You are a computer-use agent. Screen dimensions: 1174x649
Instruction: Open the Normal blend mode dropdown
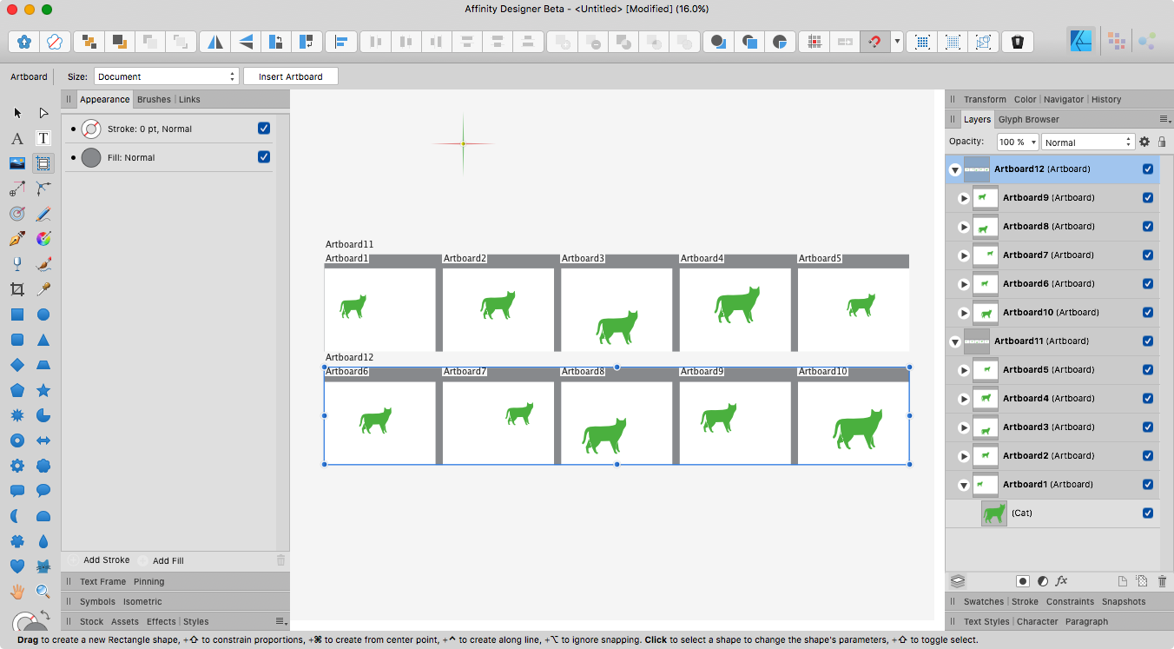pos(1088,142)
